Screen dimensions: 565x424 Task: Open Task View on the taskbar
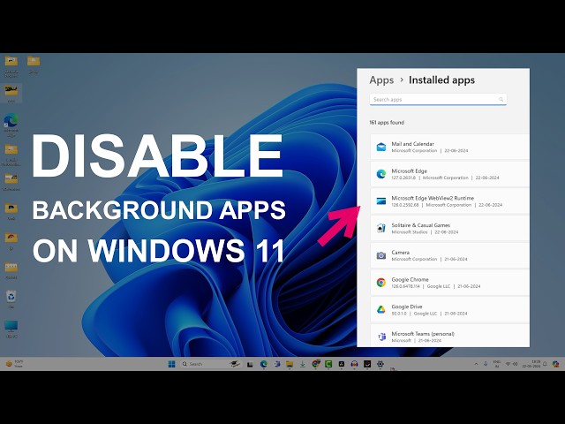[x=250, y=364]
